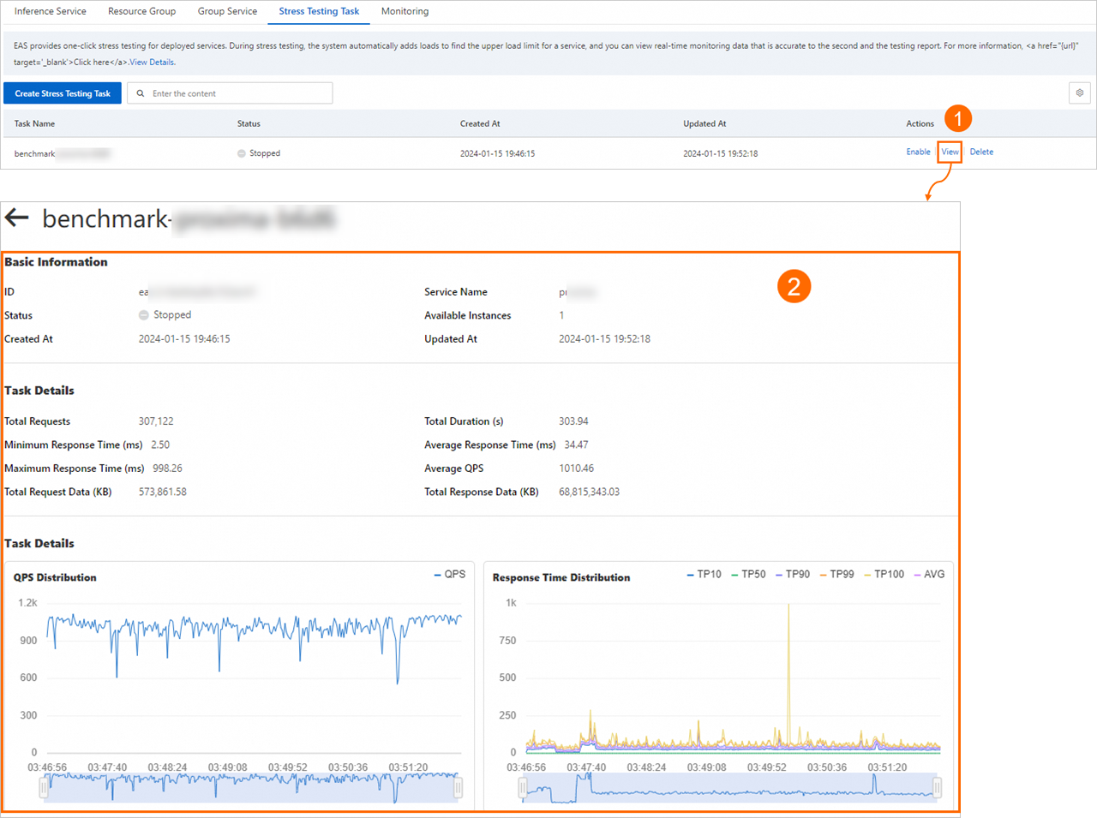Click left handle of QPS zoom slider
Viewport: 1097px width, 818px height.
44,787
